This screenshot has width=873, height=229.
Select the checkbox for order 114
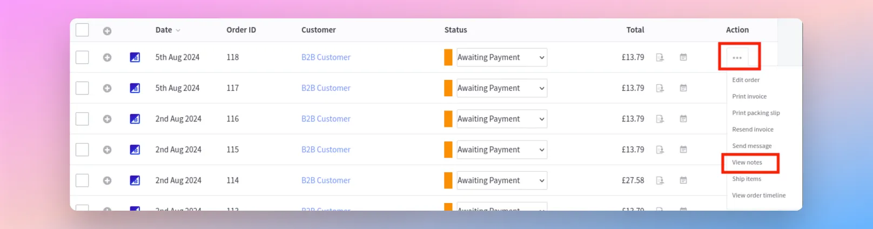(x=82, y=180)
